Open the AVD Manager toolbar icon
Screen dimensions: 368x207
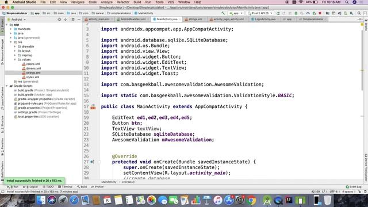346,13
